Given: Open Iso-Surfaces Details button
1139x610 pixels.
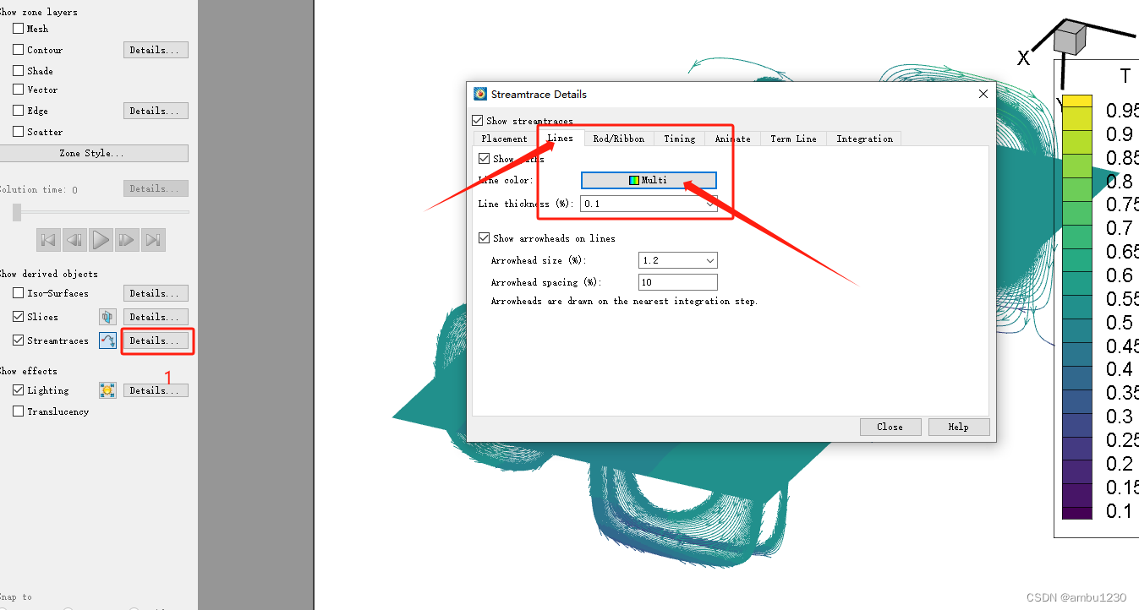Looking at the screenshot, I should 156,293.
